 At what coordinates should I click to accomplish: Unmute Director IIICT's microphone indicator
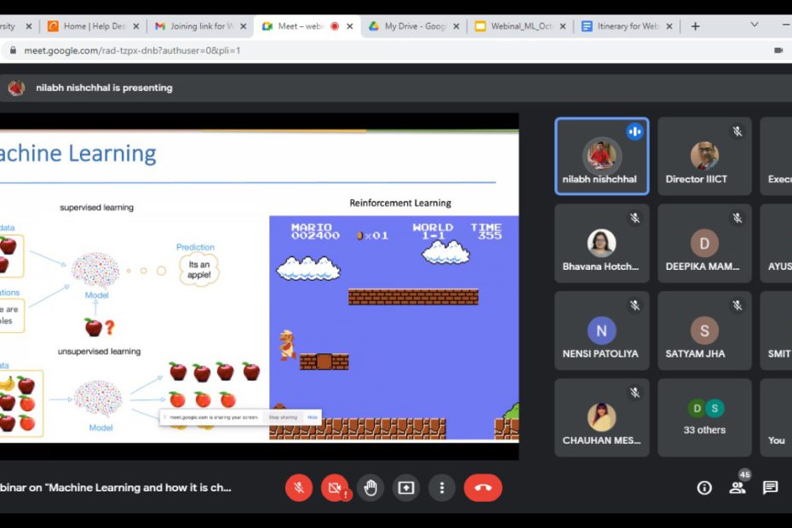[x=737, y=129]
